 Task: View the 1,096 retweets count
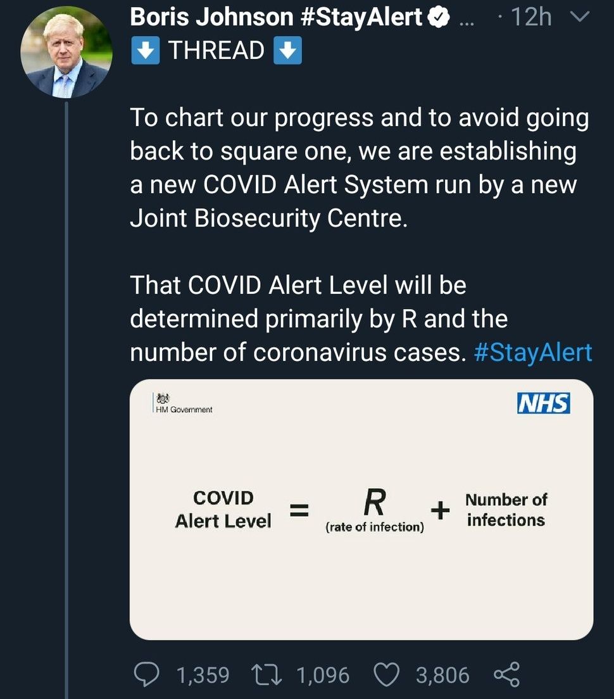323,675
